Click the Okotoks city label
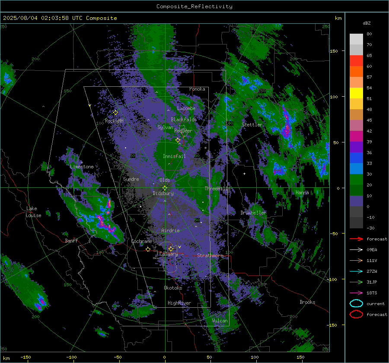389x363 pixels. pos(173,288)
